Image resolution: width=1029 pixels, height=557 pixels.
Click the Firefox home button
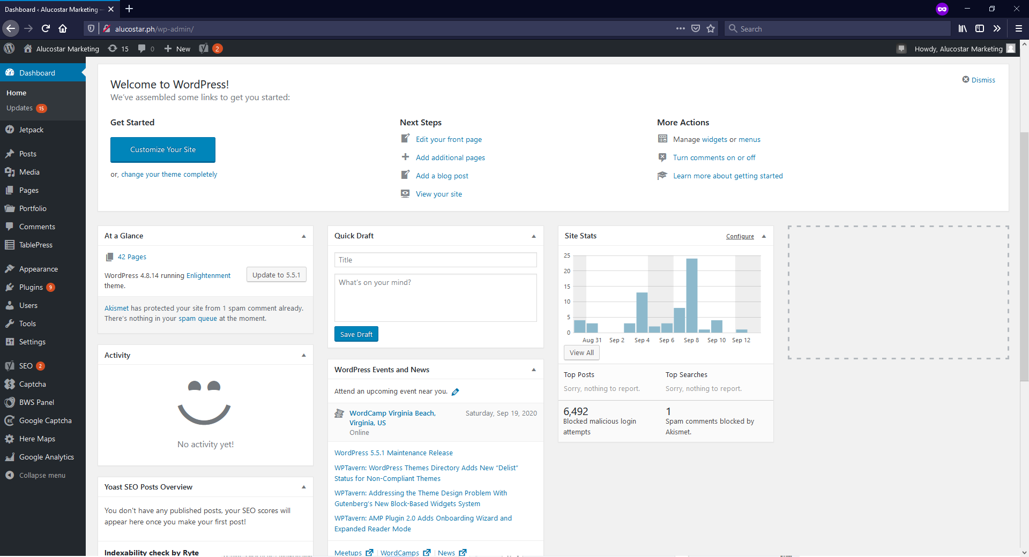click(63, 28)
